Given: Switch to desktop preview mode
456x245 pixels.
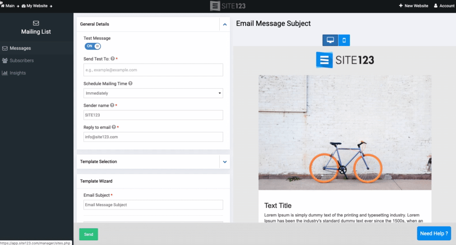Looking at the screenshot, I should point(330,40).
